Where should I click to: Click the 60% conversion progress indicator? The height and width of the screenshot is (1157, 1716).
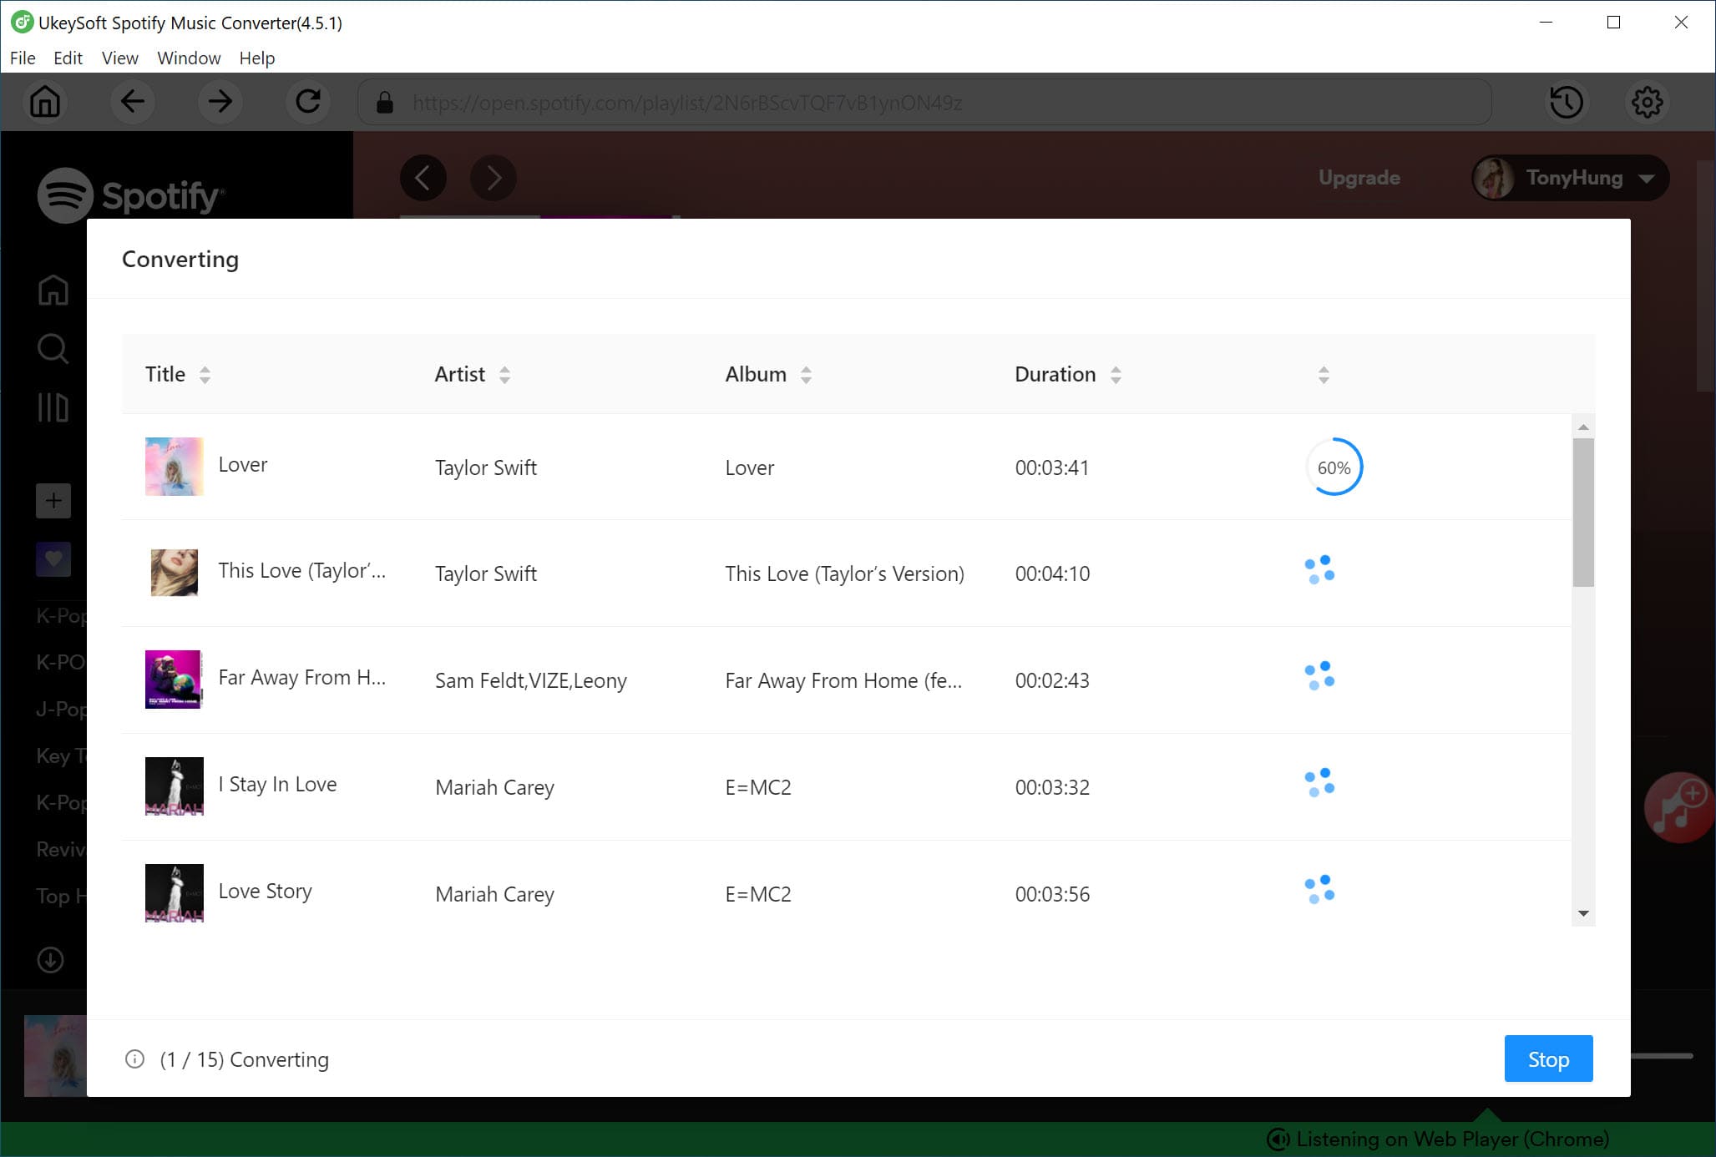click(1334, 466)
